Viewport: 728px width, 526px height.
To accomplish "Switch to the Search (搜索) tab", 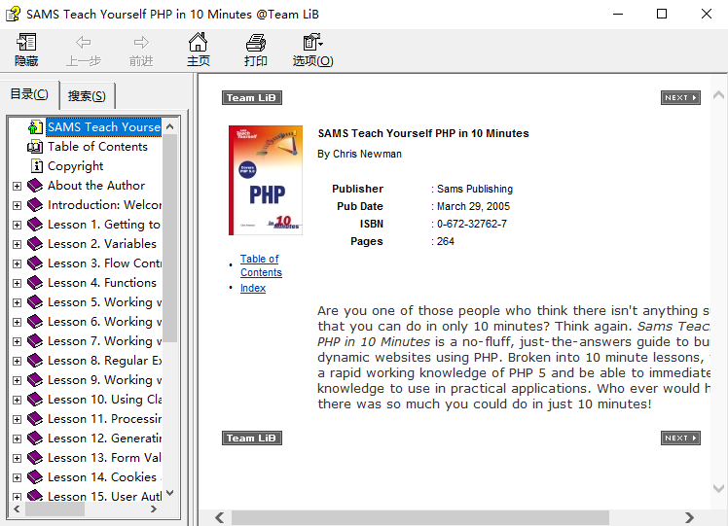I will coord(87,95).
